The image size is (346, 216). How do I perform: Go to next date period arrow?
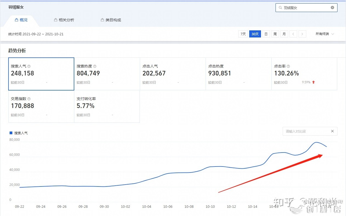point(302,34)
